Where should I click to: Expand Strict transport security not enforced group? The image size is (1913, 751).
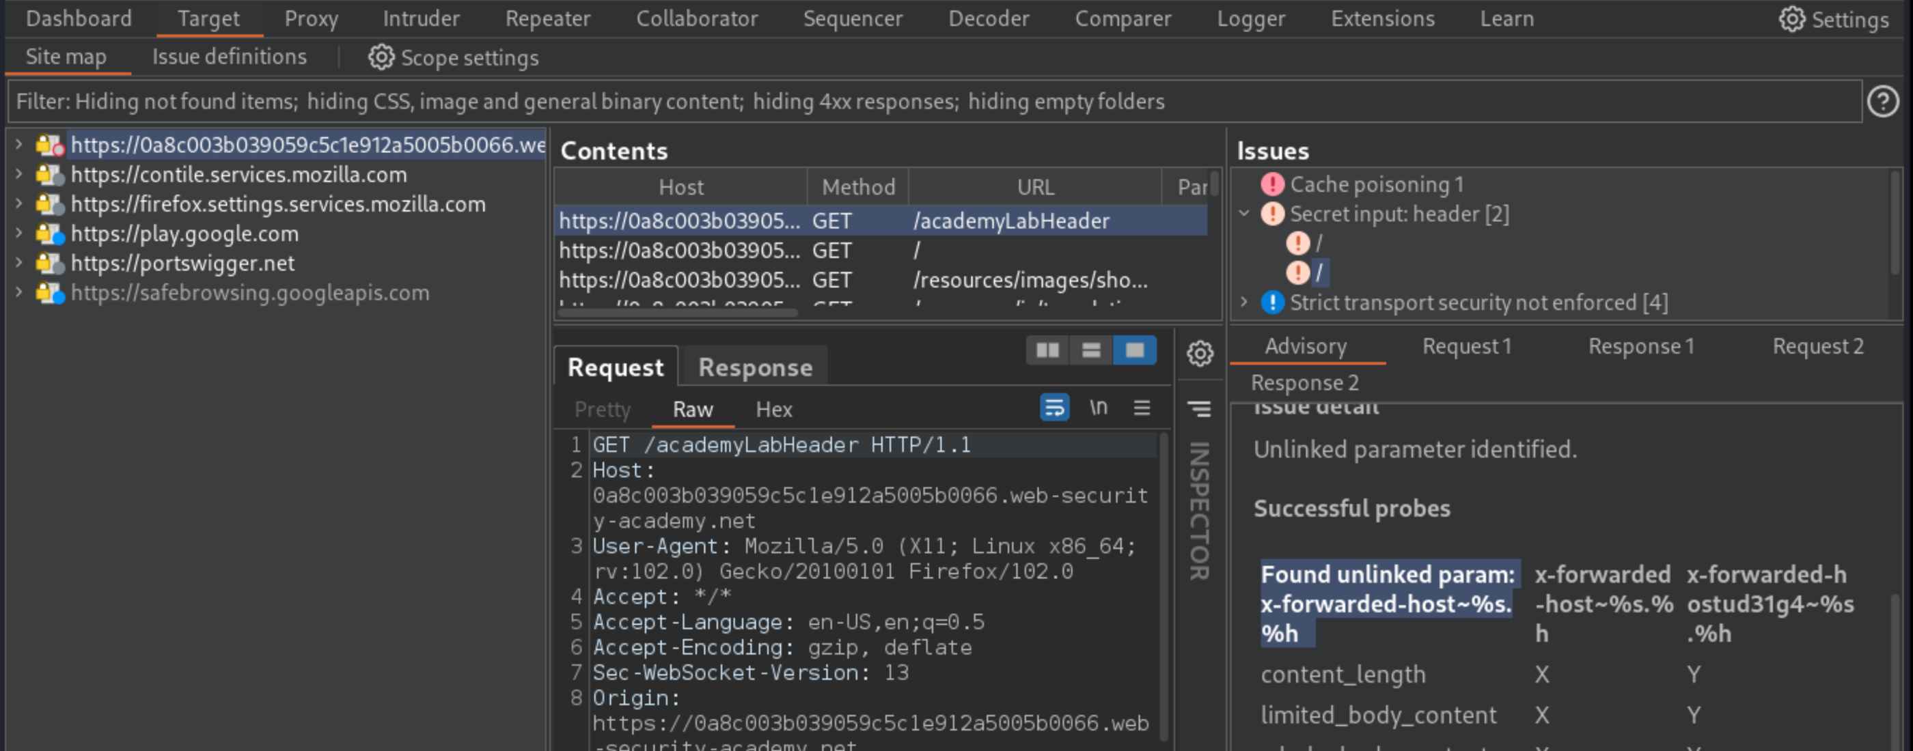(1244, 302)
